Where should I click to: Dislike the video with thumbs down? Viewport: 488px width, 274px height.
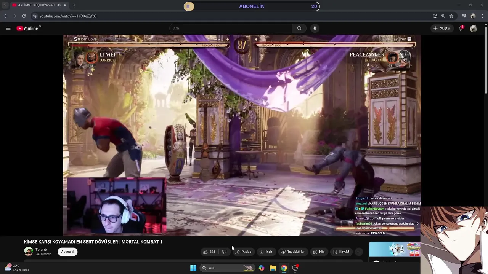pyautogui.click(x=224, y=252)
